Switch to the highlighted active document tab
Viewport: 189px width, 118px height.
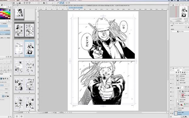pos(76,8)
